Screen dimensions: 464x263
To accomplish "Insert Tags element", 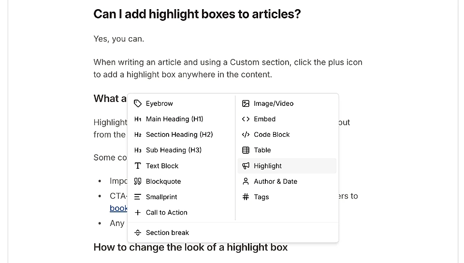I will click(x=287, y=197).
